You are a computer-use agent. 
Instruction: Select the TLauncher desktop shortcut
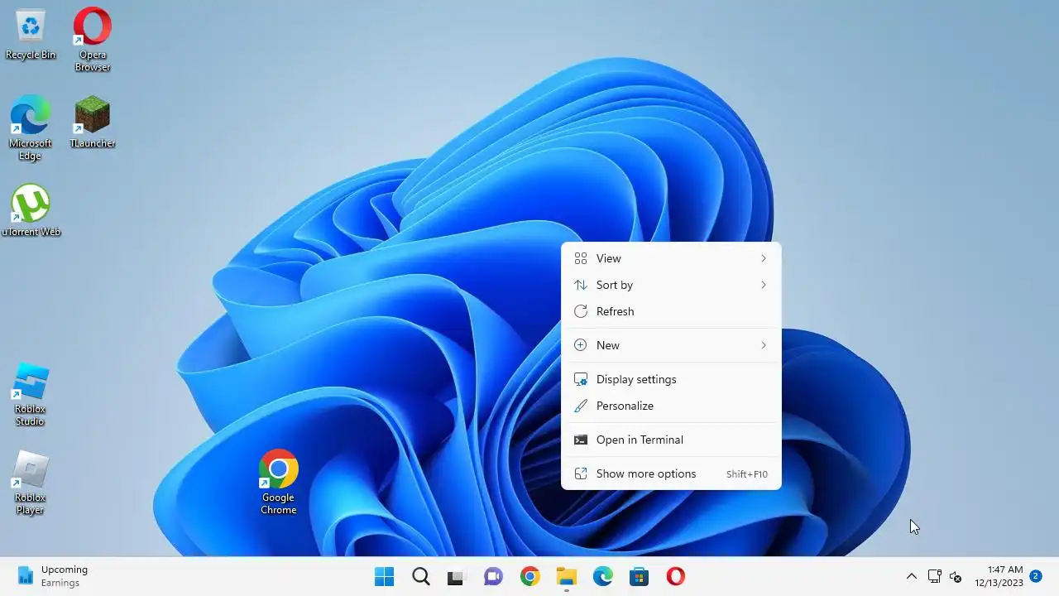(93, 122)
